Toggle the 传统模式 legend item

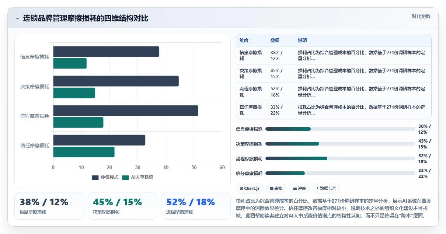[105, 177]
